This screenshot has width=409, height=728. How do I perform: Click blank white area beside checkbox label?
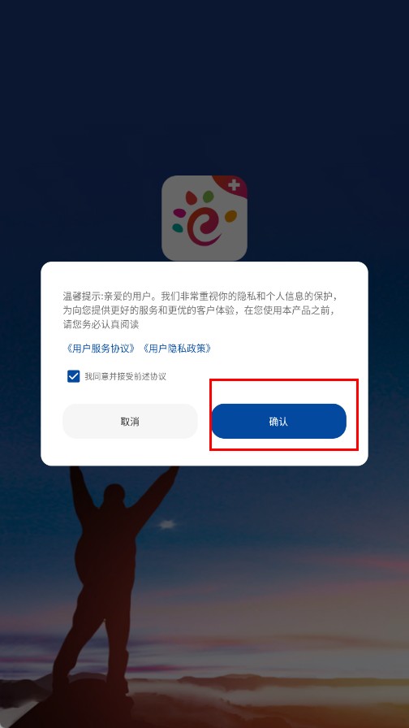260,376
